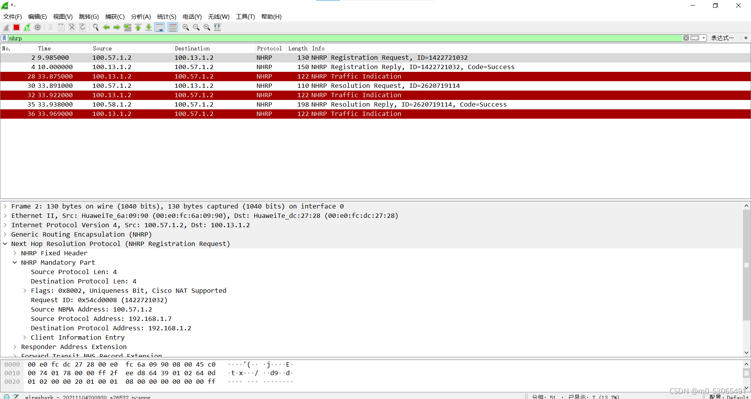Open capture options gear icon

(x=38, y=27)
